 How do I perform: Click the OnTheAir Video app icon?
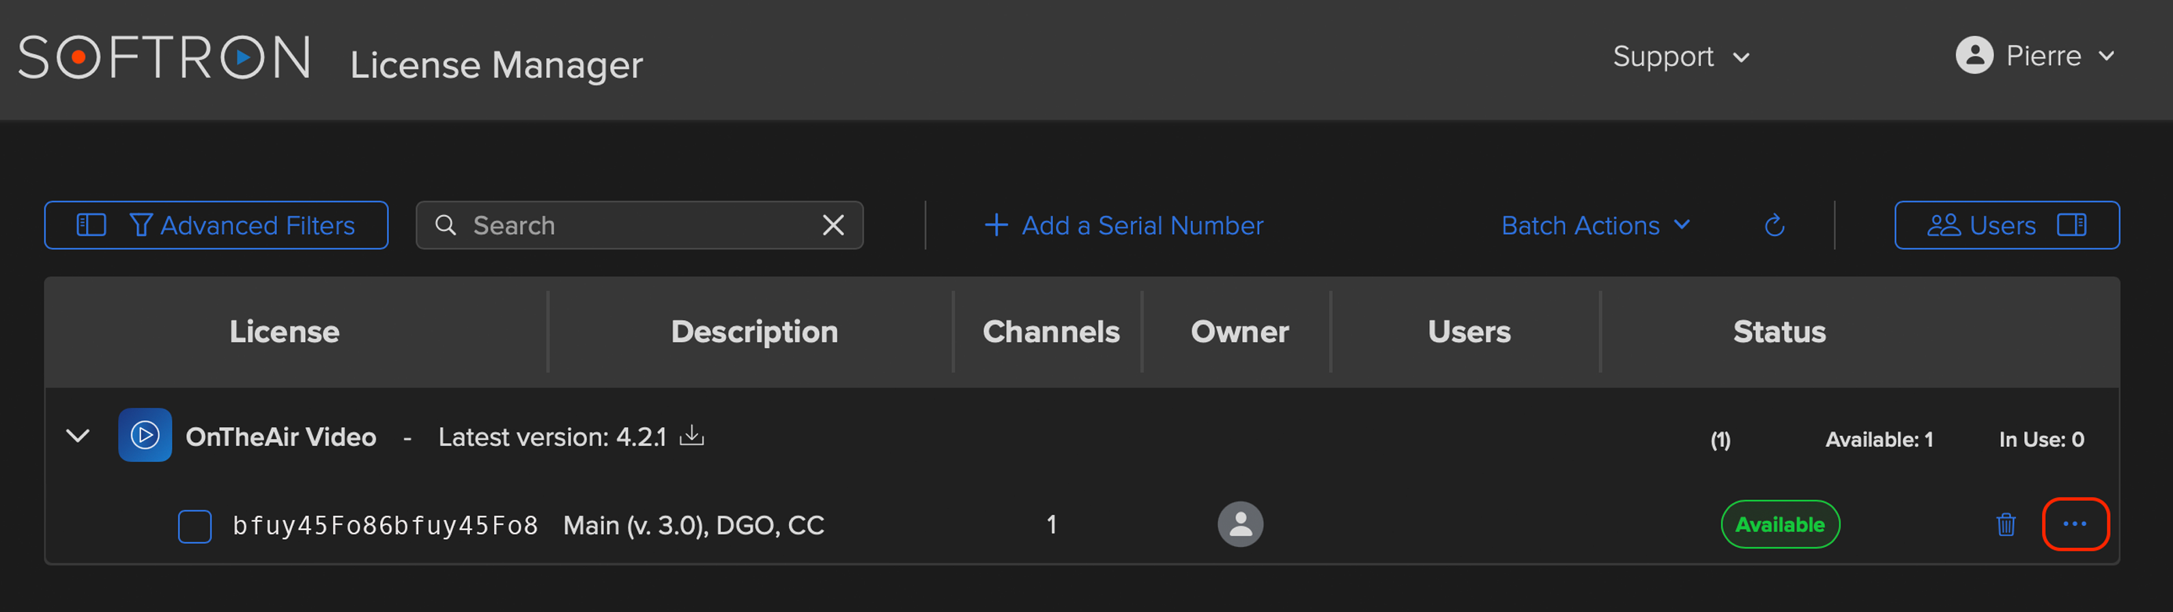point(145,435)
